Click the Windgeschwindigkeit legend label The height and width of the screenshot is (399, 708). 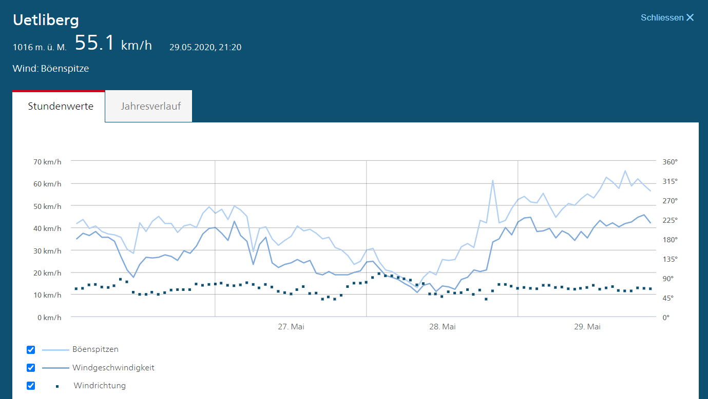(113, 368)
